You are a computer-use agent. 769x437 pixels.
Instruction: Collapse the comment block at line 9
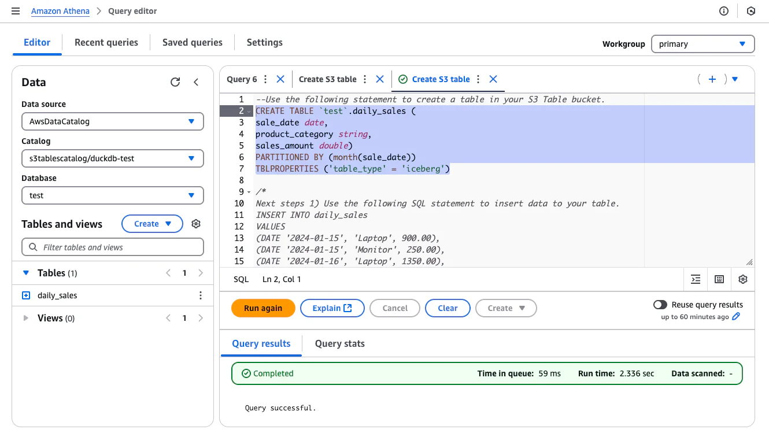pyautogui.click(x=249, y=192)
